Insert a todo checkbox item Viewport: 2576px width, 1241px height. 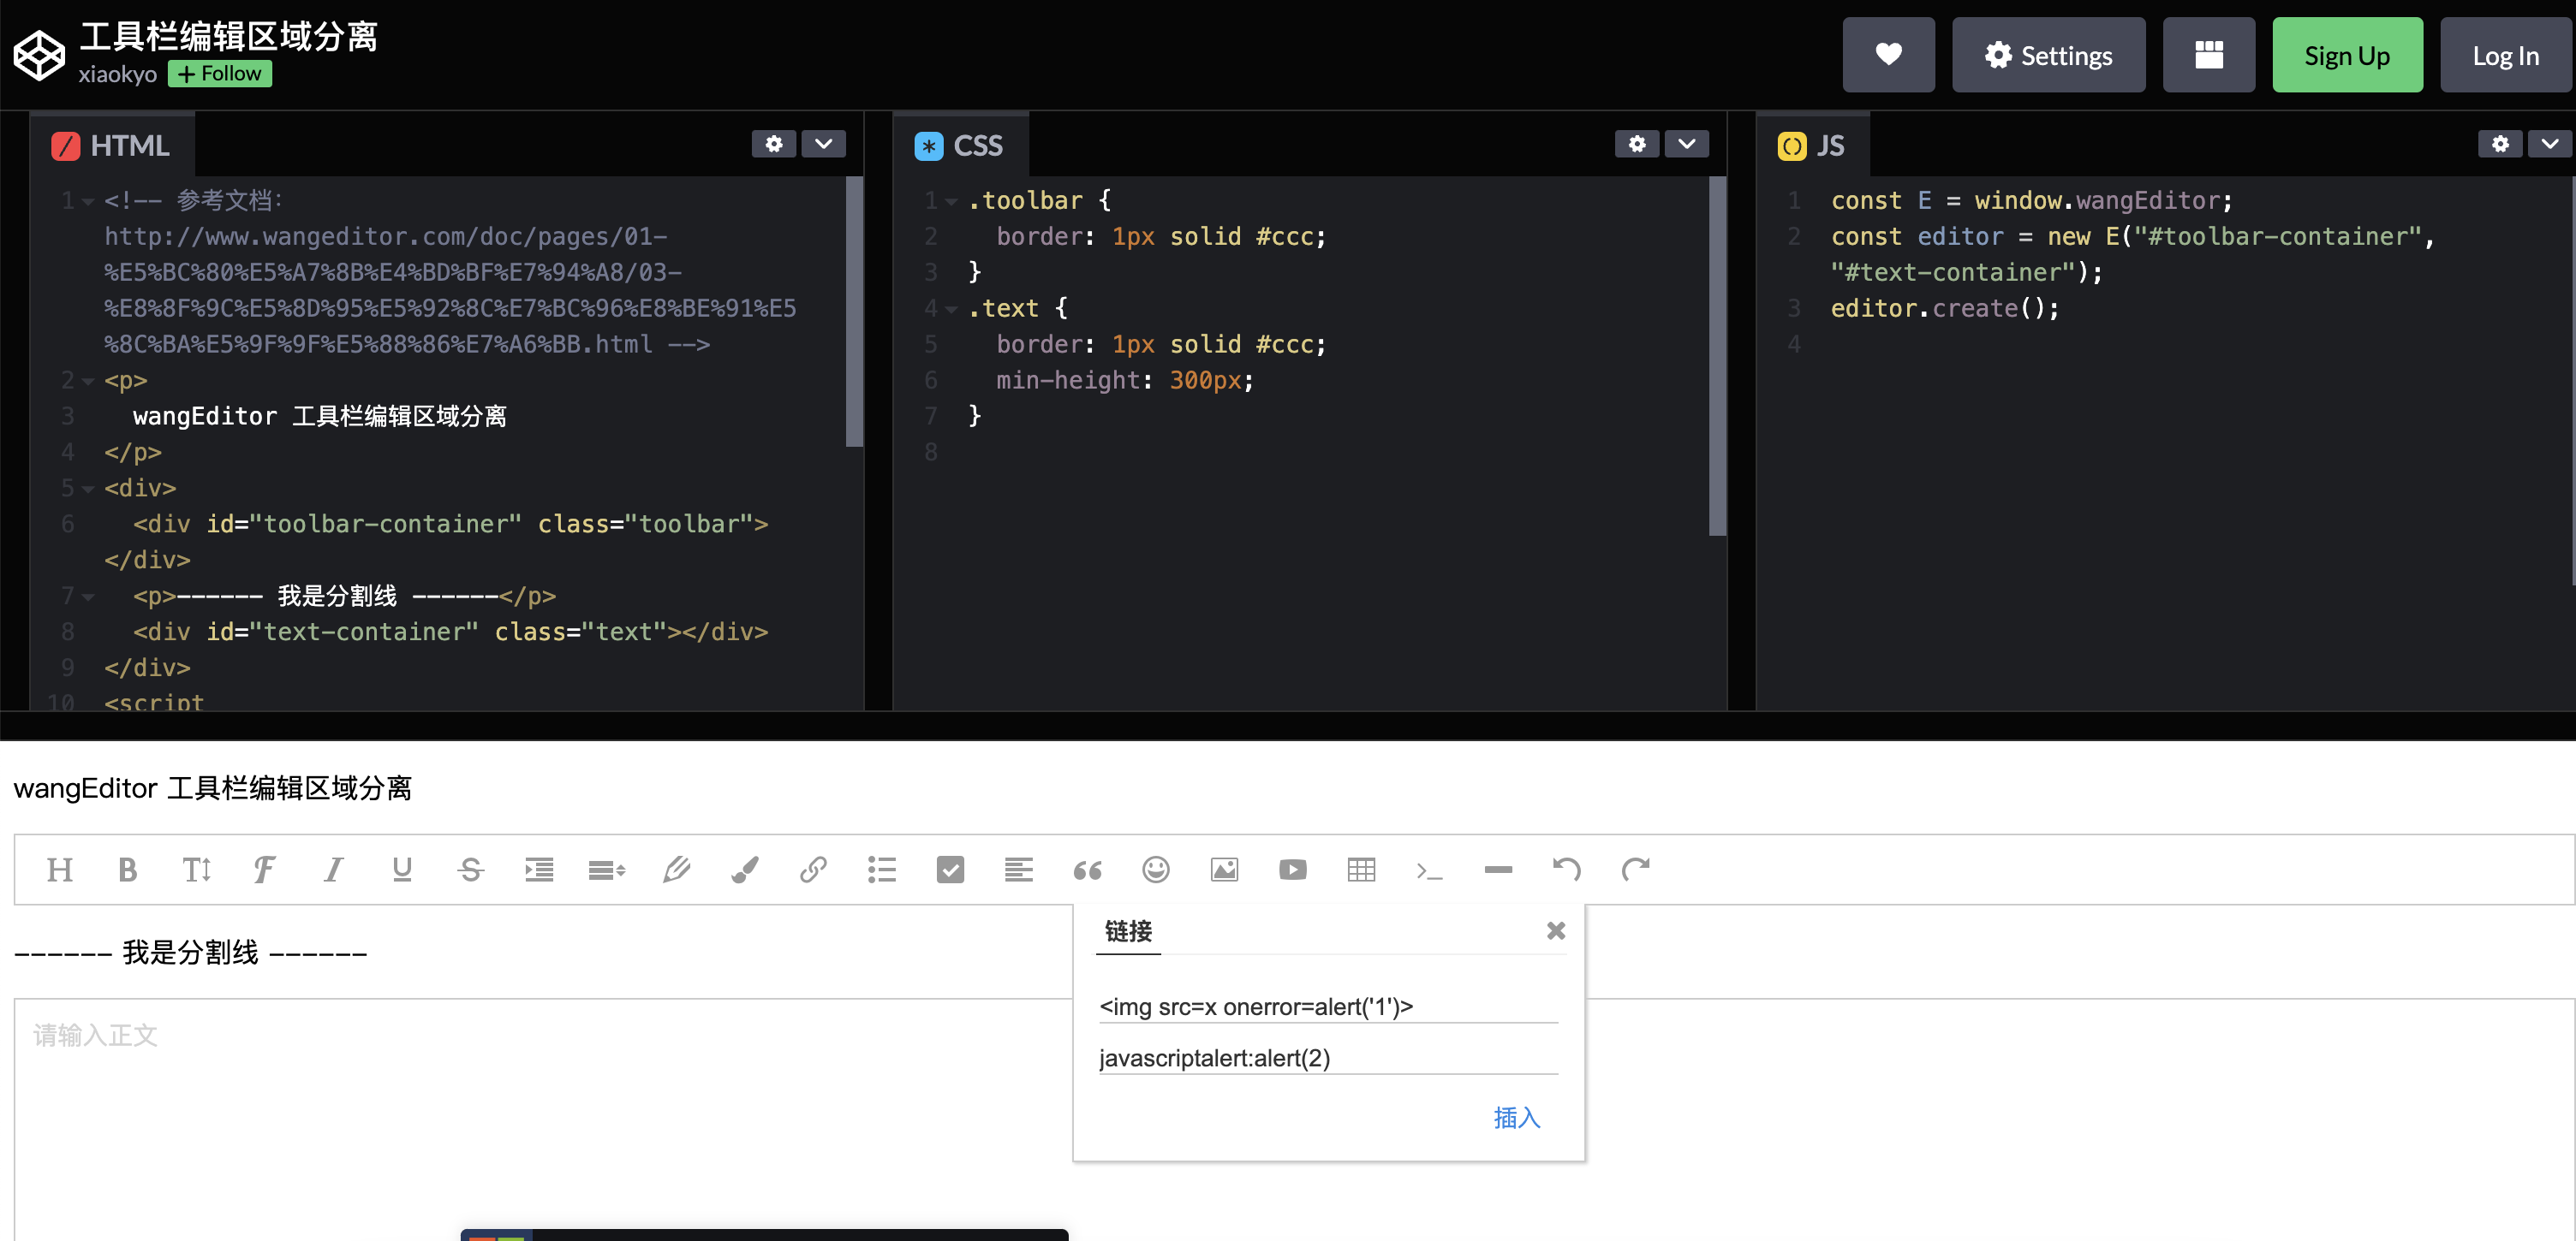(x=950, y=870)
